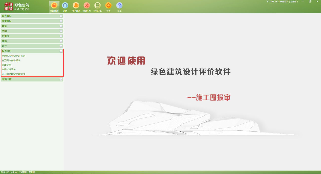
Task: Expand the 项目概况 section
Action: click(x=61, y=16)
